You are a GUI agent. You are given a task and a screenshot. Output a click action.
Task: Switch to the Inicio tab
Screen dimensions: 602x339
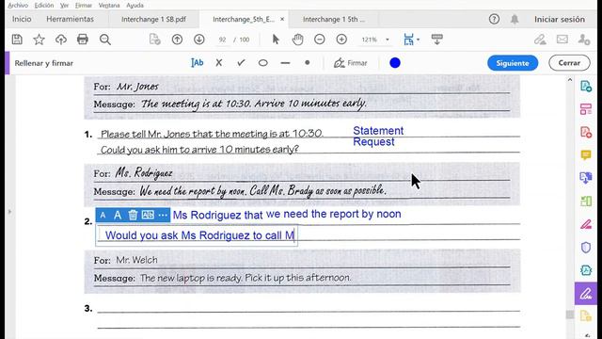(x=22, y=19)
